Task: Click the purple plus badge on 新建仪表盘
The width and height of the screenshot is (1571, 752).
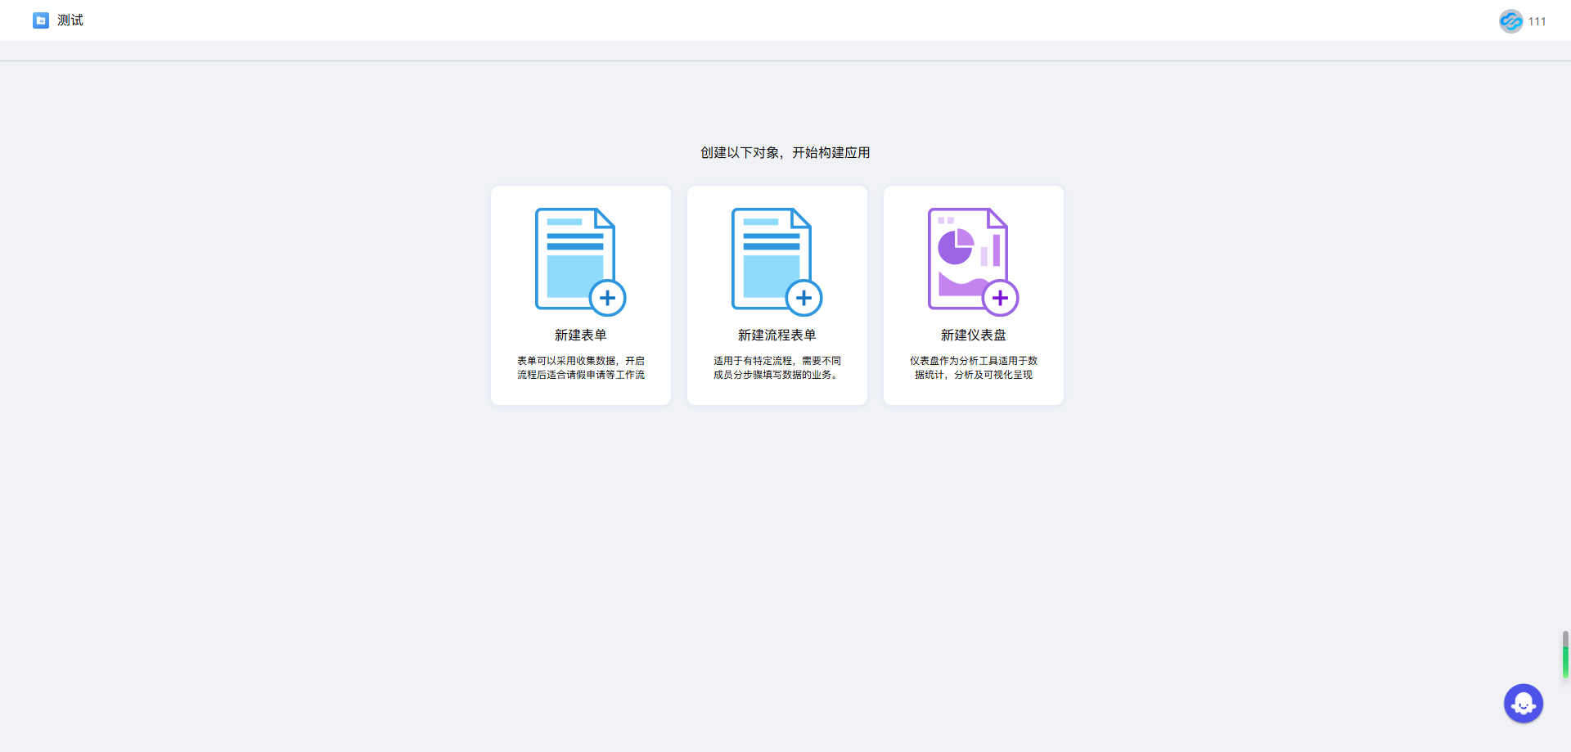Action: point(1000,298)
